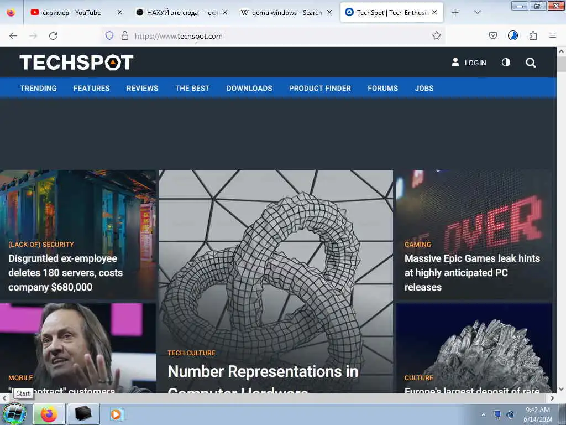
Task: Open tracking protection shield icon
Action: point(109,36)
